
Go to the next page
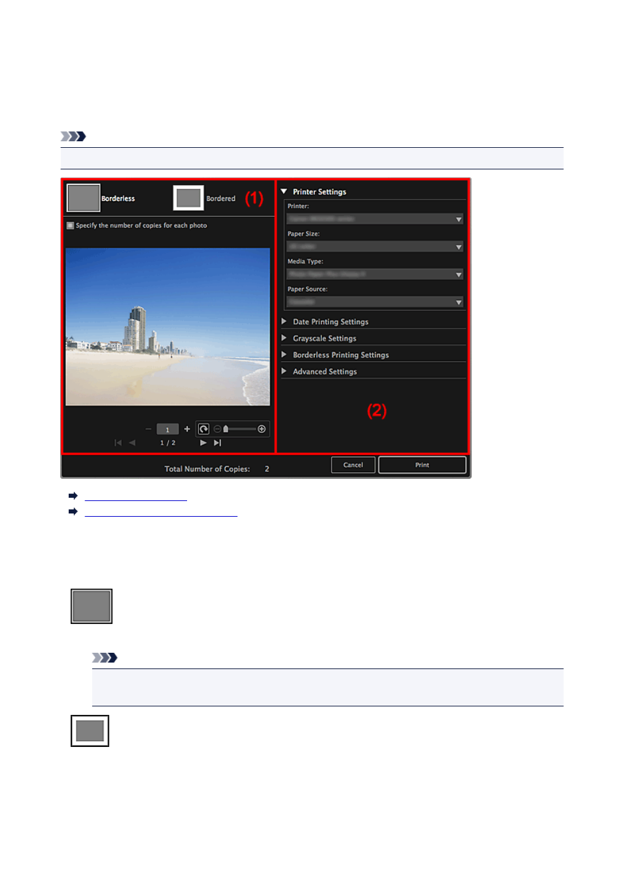(203, 443)
